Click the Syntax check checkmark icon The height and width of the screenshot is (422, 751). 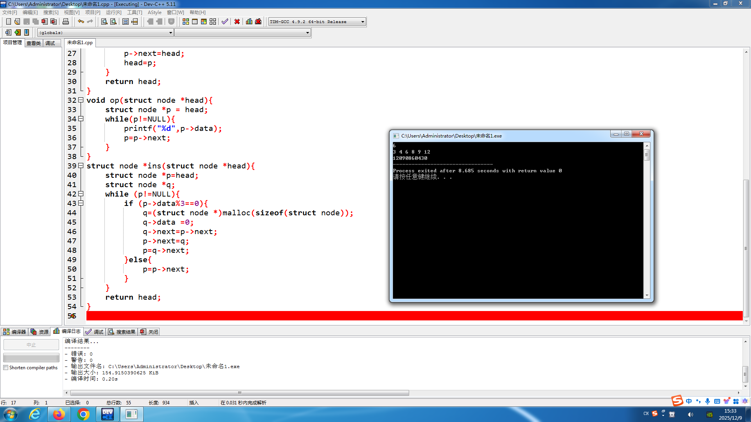pos(225,21)
